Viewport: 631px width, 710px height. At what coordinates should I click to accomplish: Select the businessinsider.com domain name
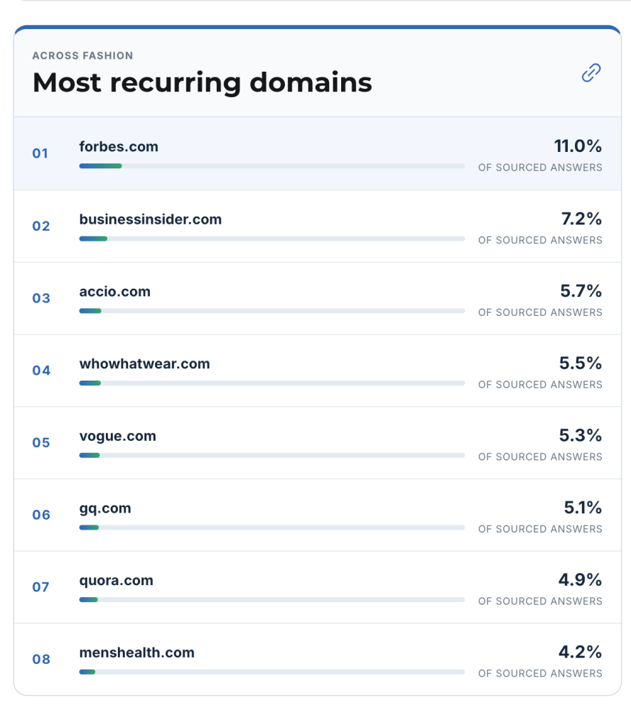pyautogui.click(x=151, y=219)
